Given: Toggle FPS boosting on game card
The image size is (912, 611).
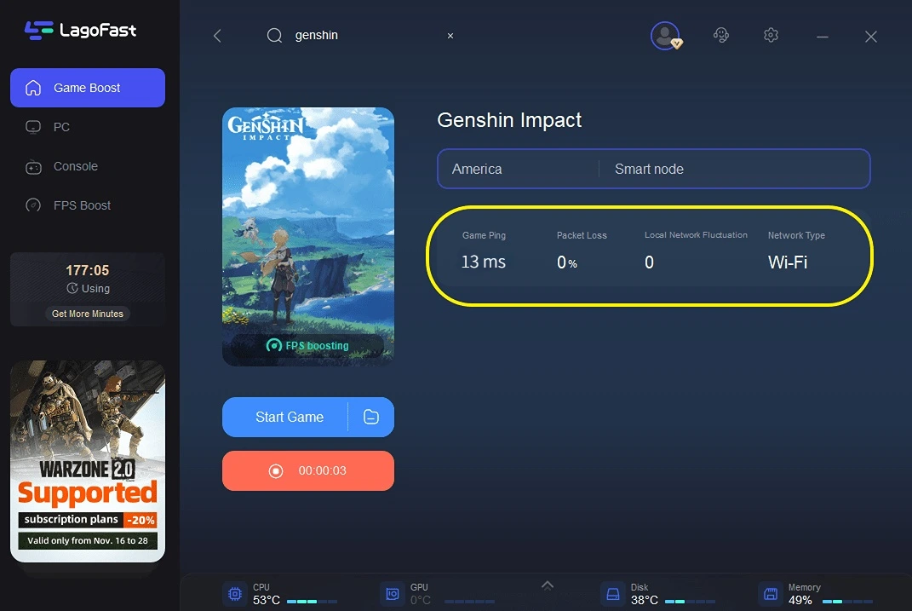Looking at the screenshot, I should point(307,346).
